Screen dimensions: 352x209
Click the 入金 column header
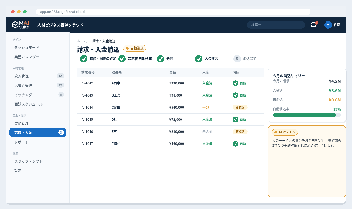[x=206, y=72]
